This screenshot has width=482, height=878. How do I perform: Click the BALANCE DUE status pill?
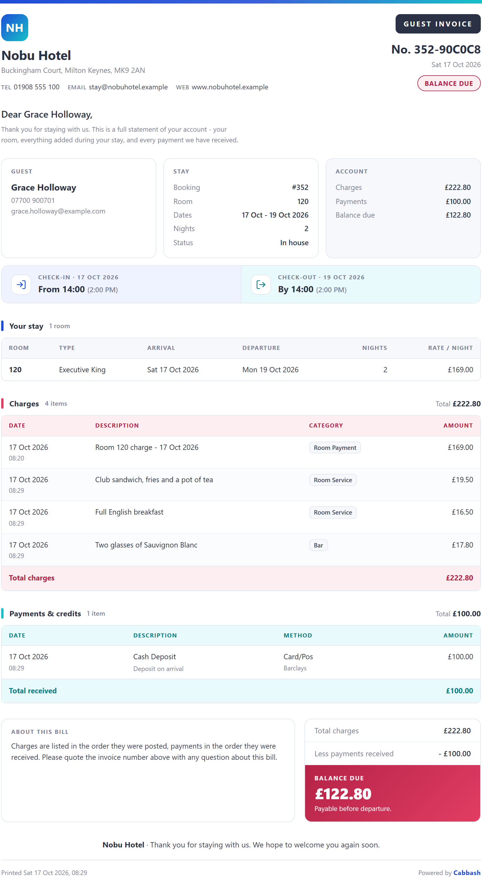tap(448, 84)
